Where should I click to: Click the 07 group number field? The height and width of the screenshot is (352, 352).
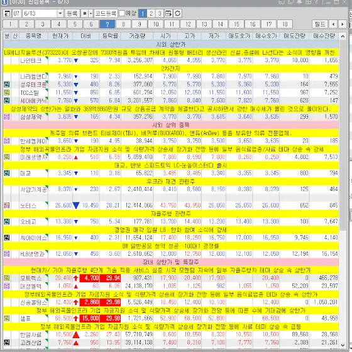point(16,13)
